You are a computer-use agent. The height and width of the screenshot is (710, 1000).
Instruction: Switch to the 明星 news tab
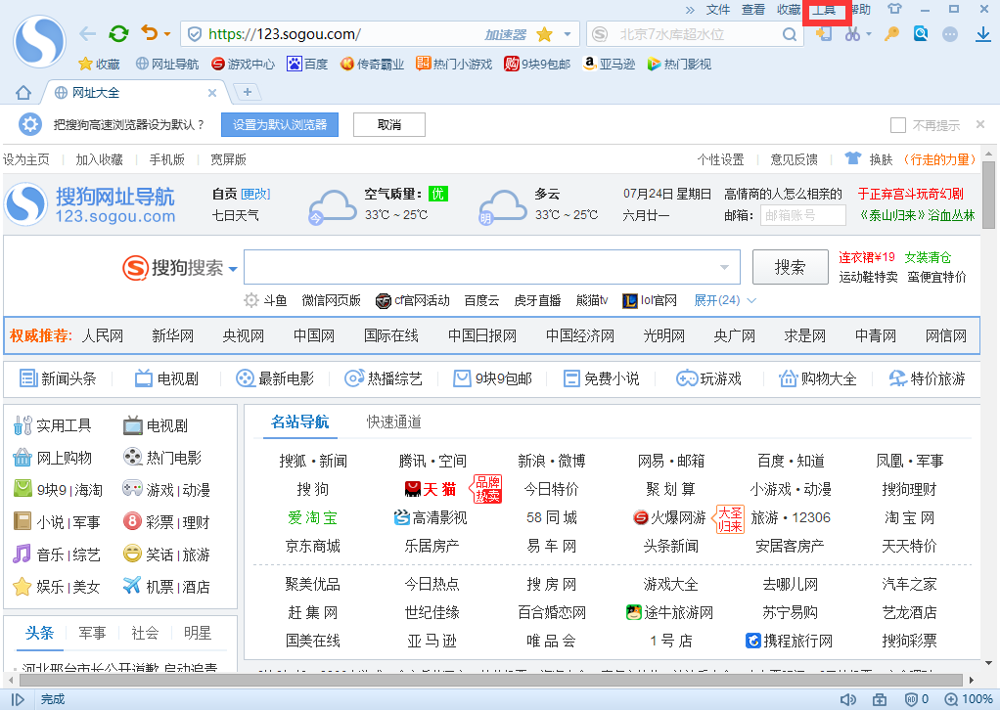[198, 633]
